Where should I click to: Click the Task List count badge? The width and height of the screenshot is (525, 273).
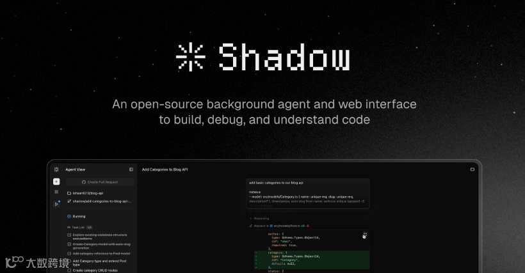tap(89, 228)
